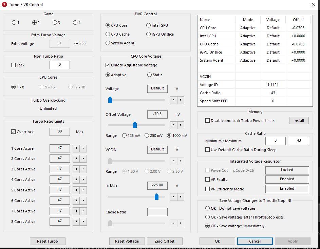The image size is (320, 249).
Task: Select OK - Save voltages after ThrottleStop exits
Action: pos(245,217)
